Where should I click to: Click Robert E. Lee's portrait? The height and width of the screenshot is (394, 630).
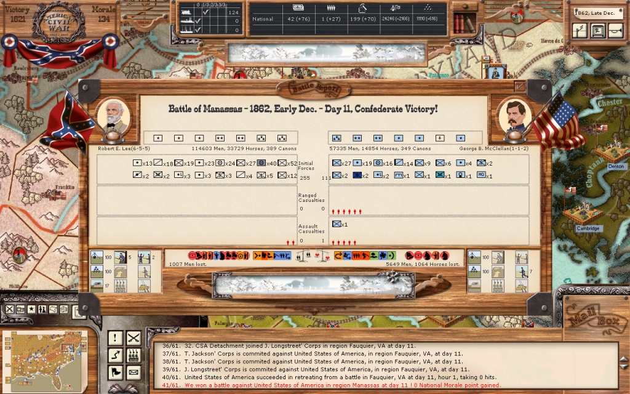(x=113, y=117)
